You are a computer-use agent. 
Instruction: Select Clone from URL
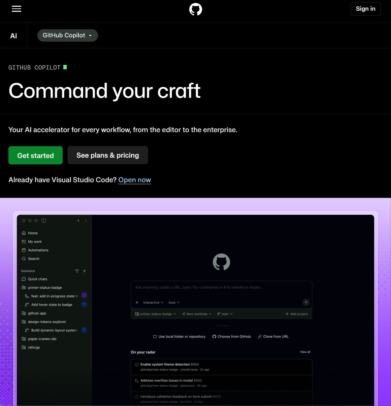pos(273,336)
